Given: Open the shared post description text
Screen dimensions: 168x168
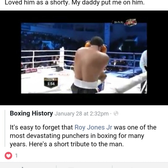Looking at the screenshot, I should tap(83, 136).
